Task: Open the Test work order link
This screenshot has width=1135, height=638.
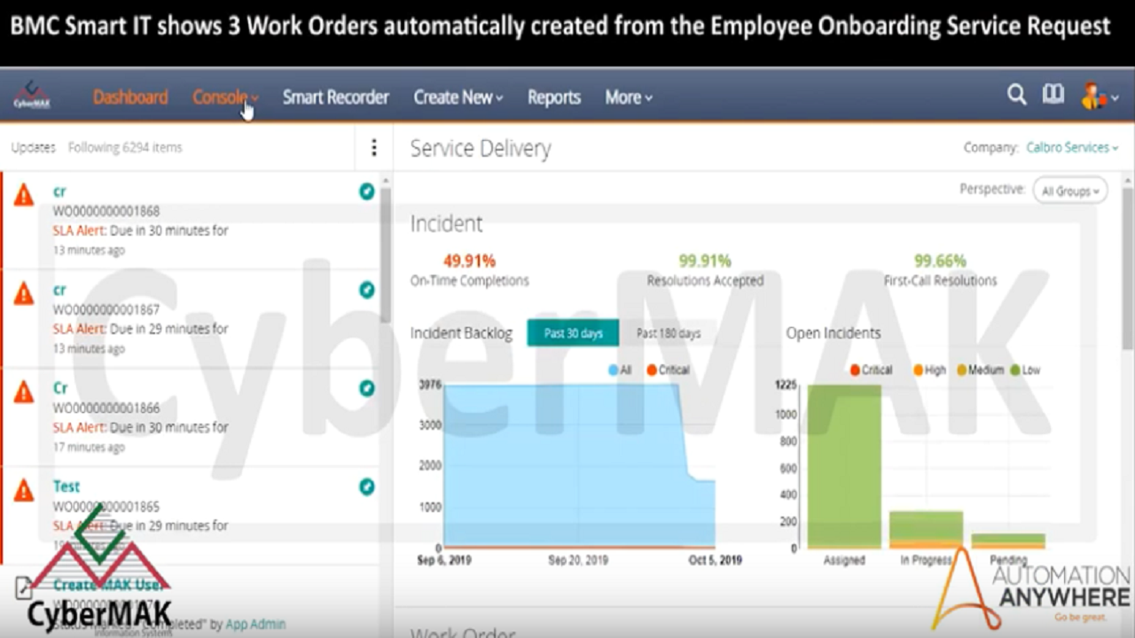Action: [67, 486]
